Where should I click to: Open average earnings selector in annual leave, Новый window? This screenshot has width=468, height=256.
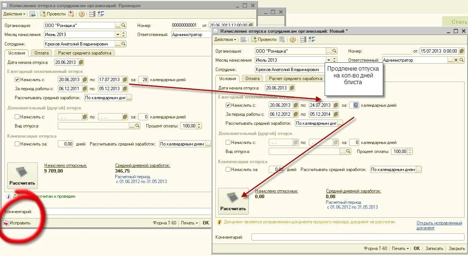click(x=340, y=123)
